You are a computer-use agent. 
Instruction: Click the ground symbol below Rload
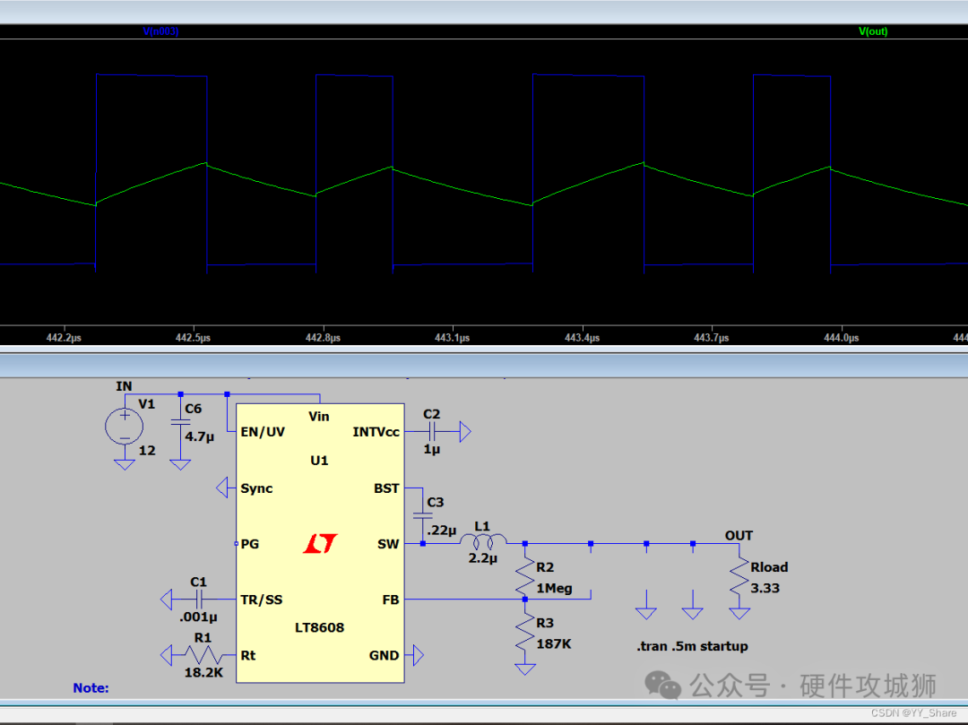pos(739,613)
